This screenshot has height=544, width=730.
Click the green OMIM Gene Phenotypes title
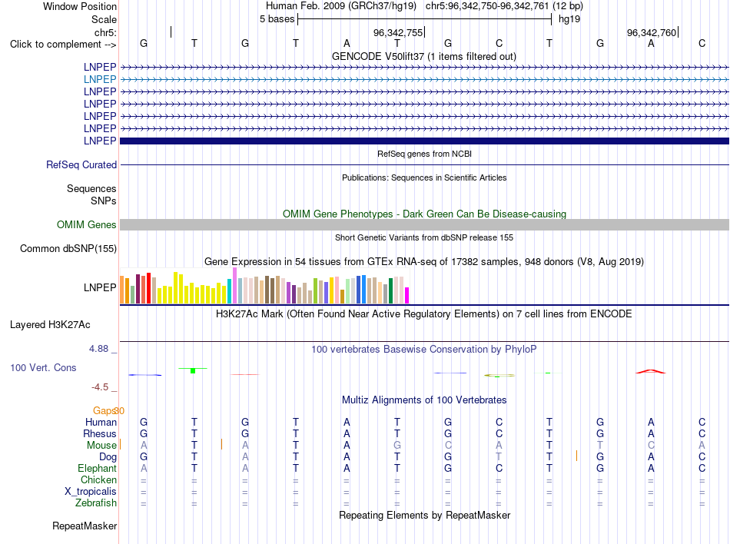[424, 214]
